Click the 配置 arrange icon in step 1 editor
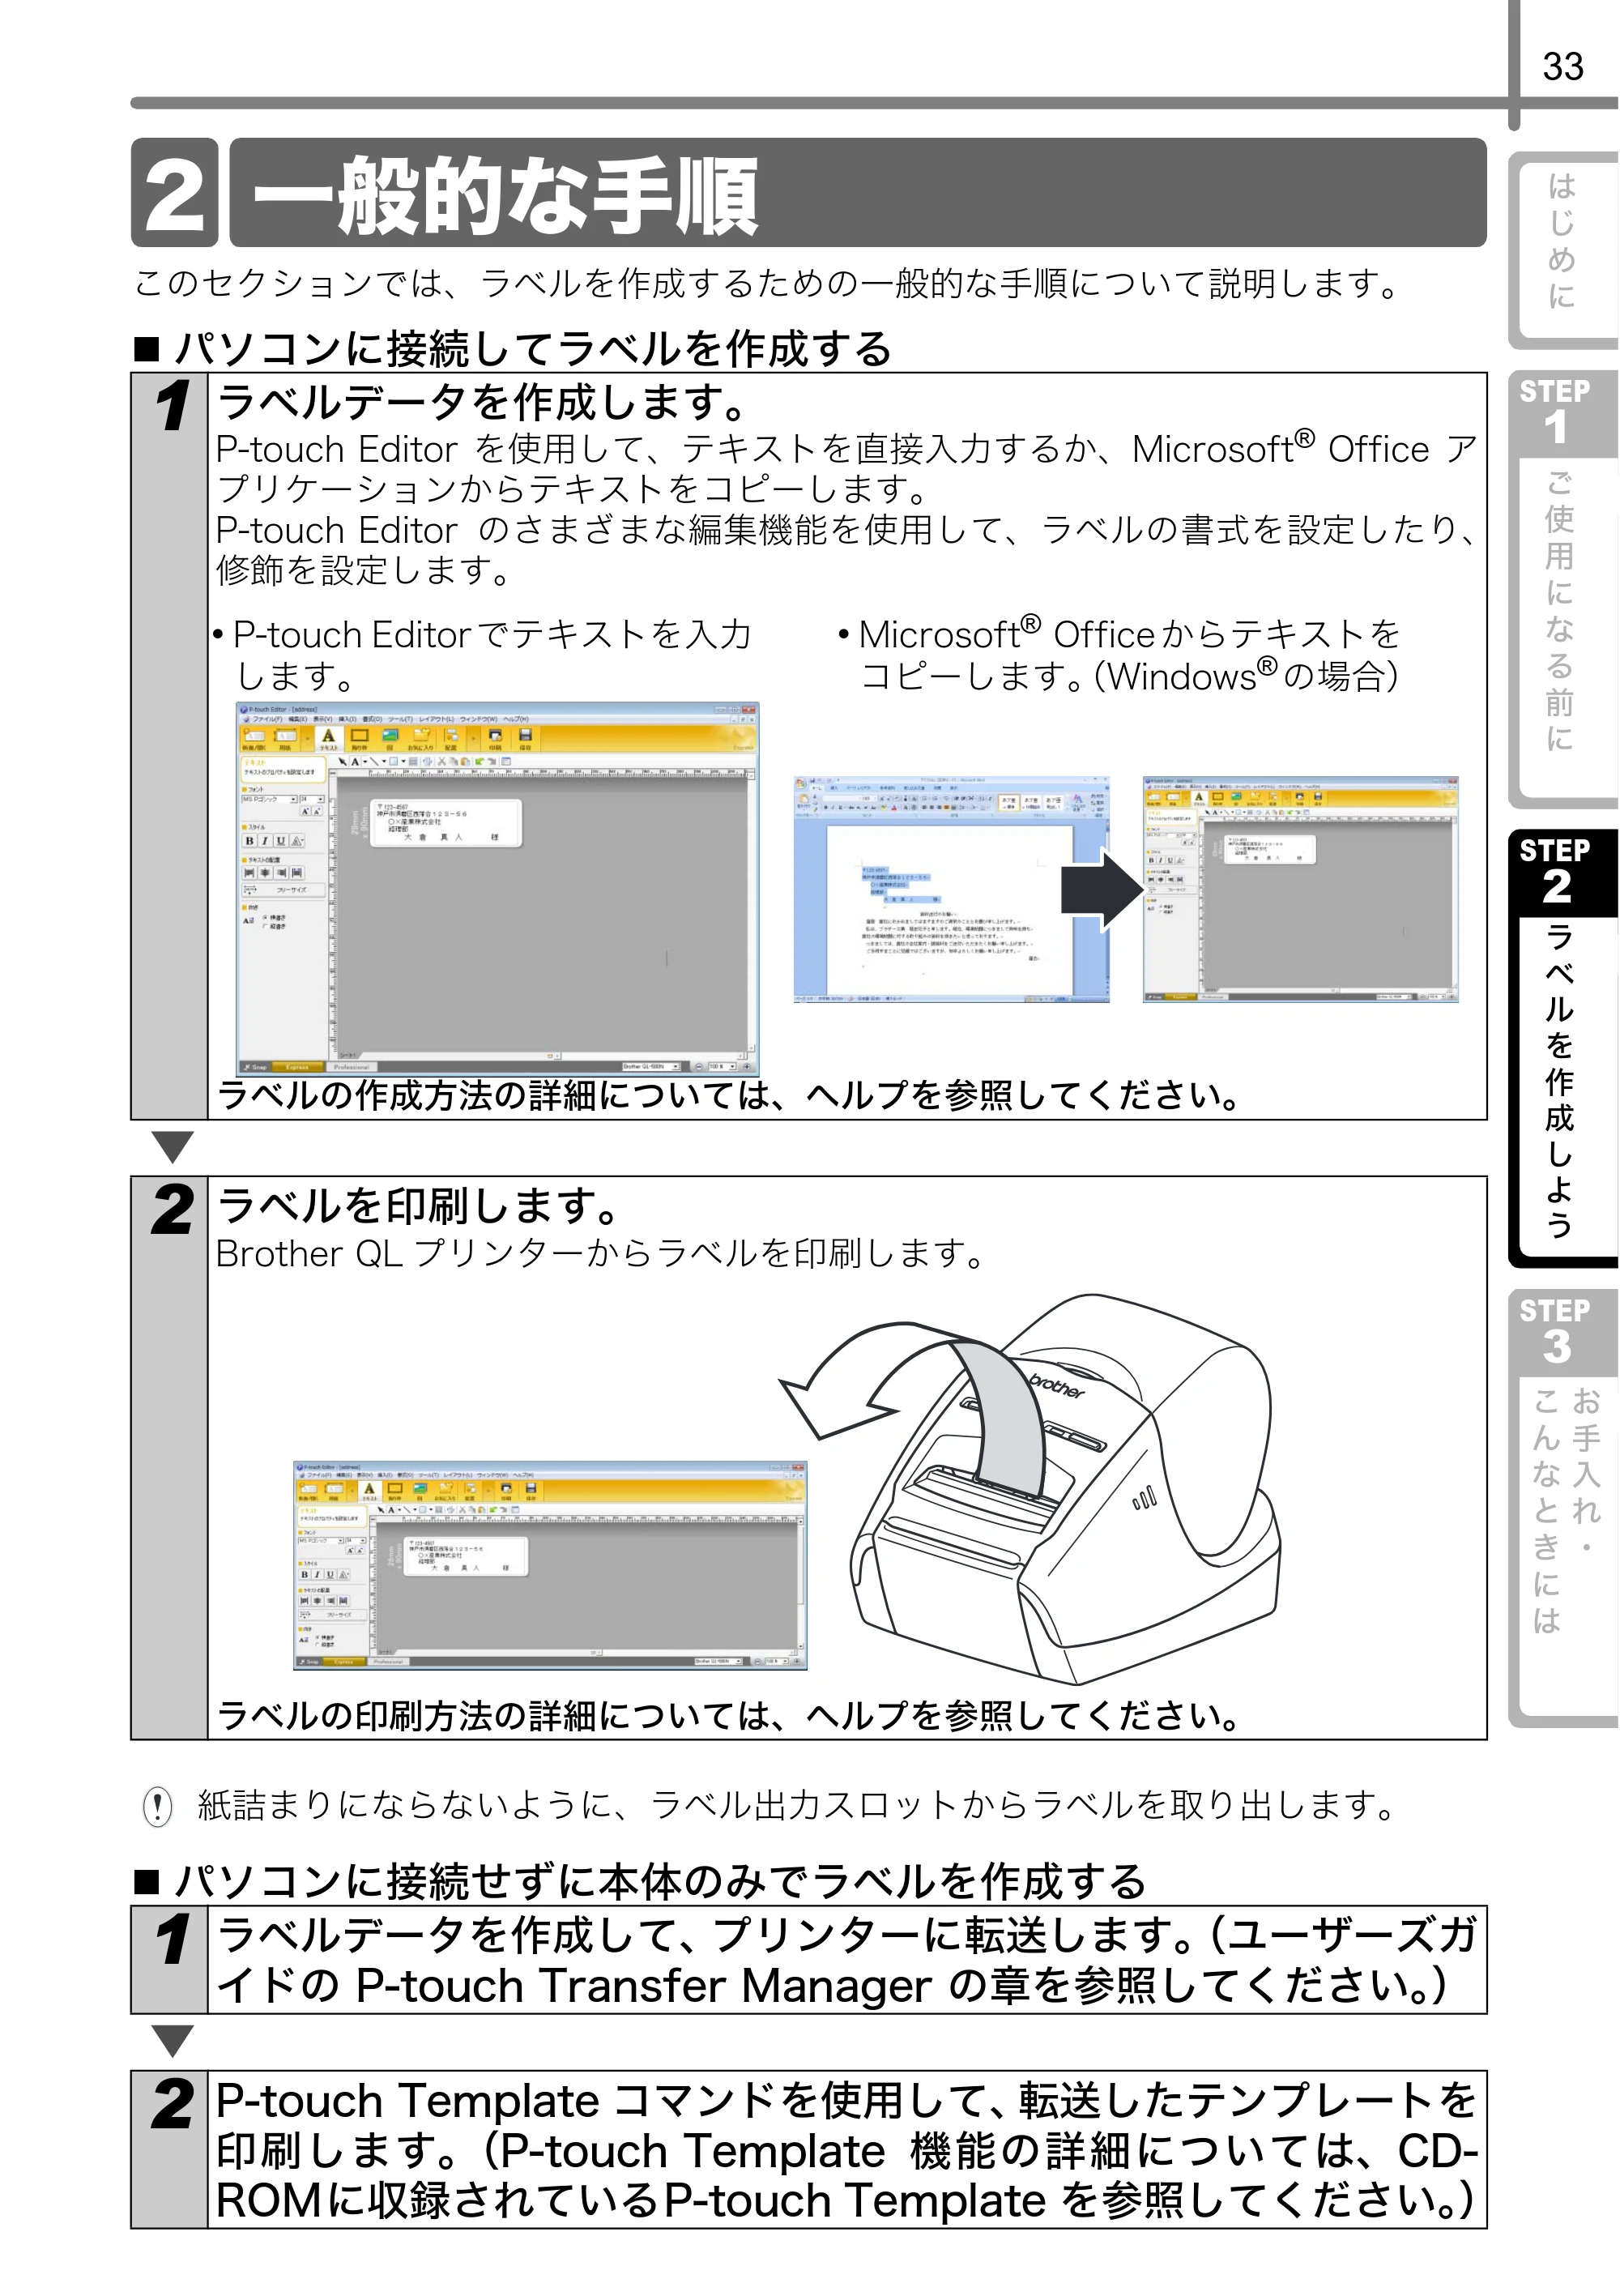The height and width of the screenshot is (2296, 1620). tap(451, 740)
